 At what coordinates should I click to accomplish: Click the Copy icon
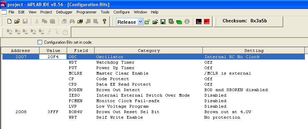[x=44, y=21]
